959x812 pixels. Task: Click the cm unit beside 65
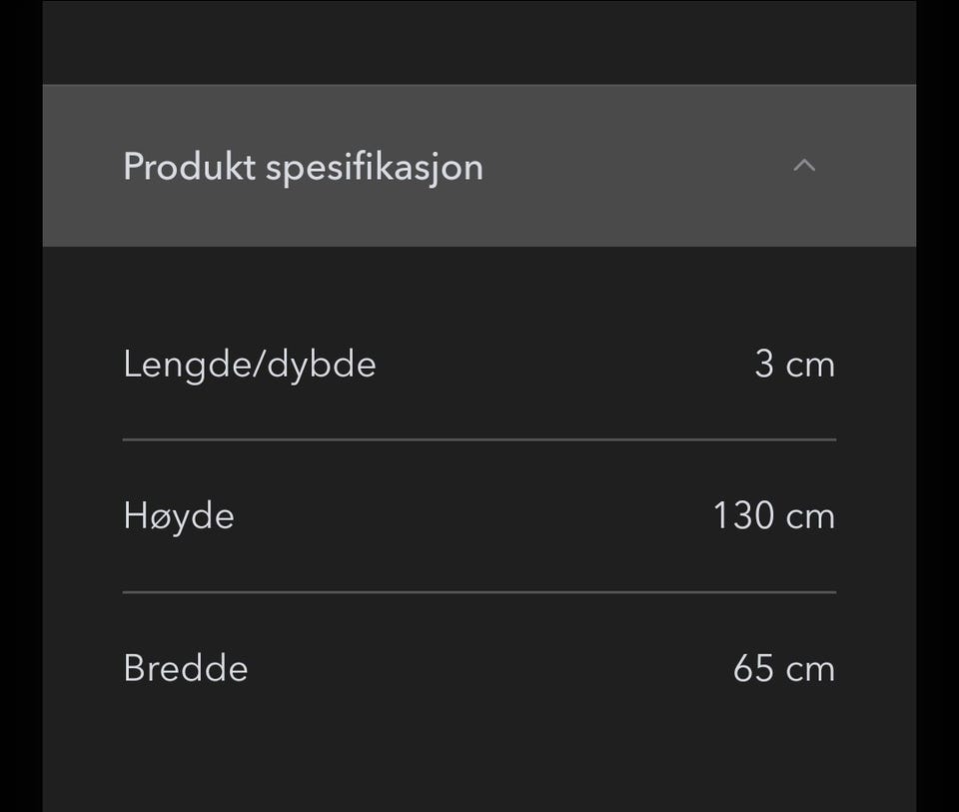coord(810,669)
